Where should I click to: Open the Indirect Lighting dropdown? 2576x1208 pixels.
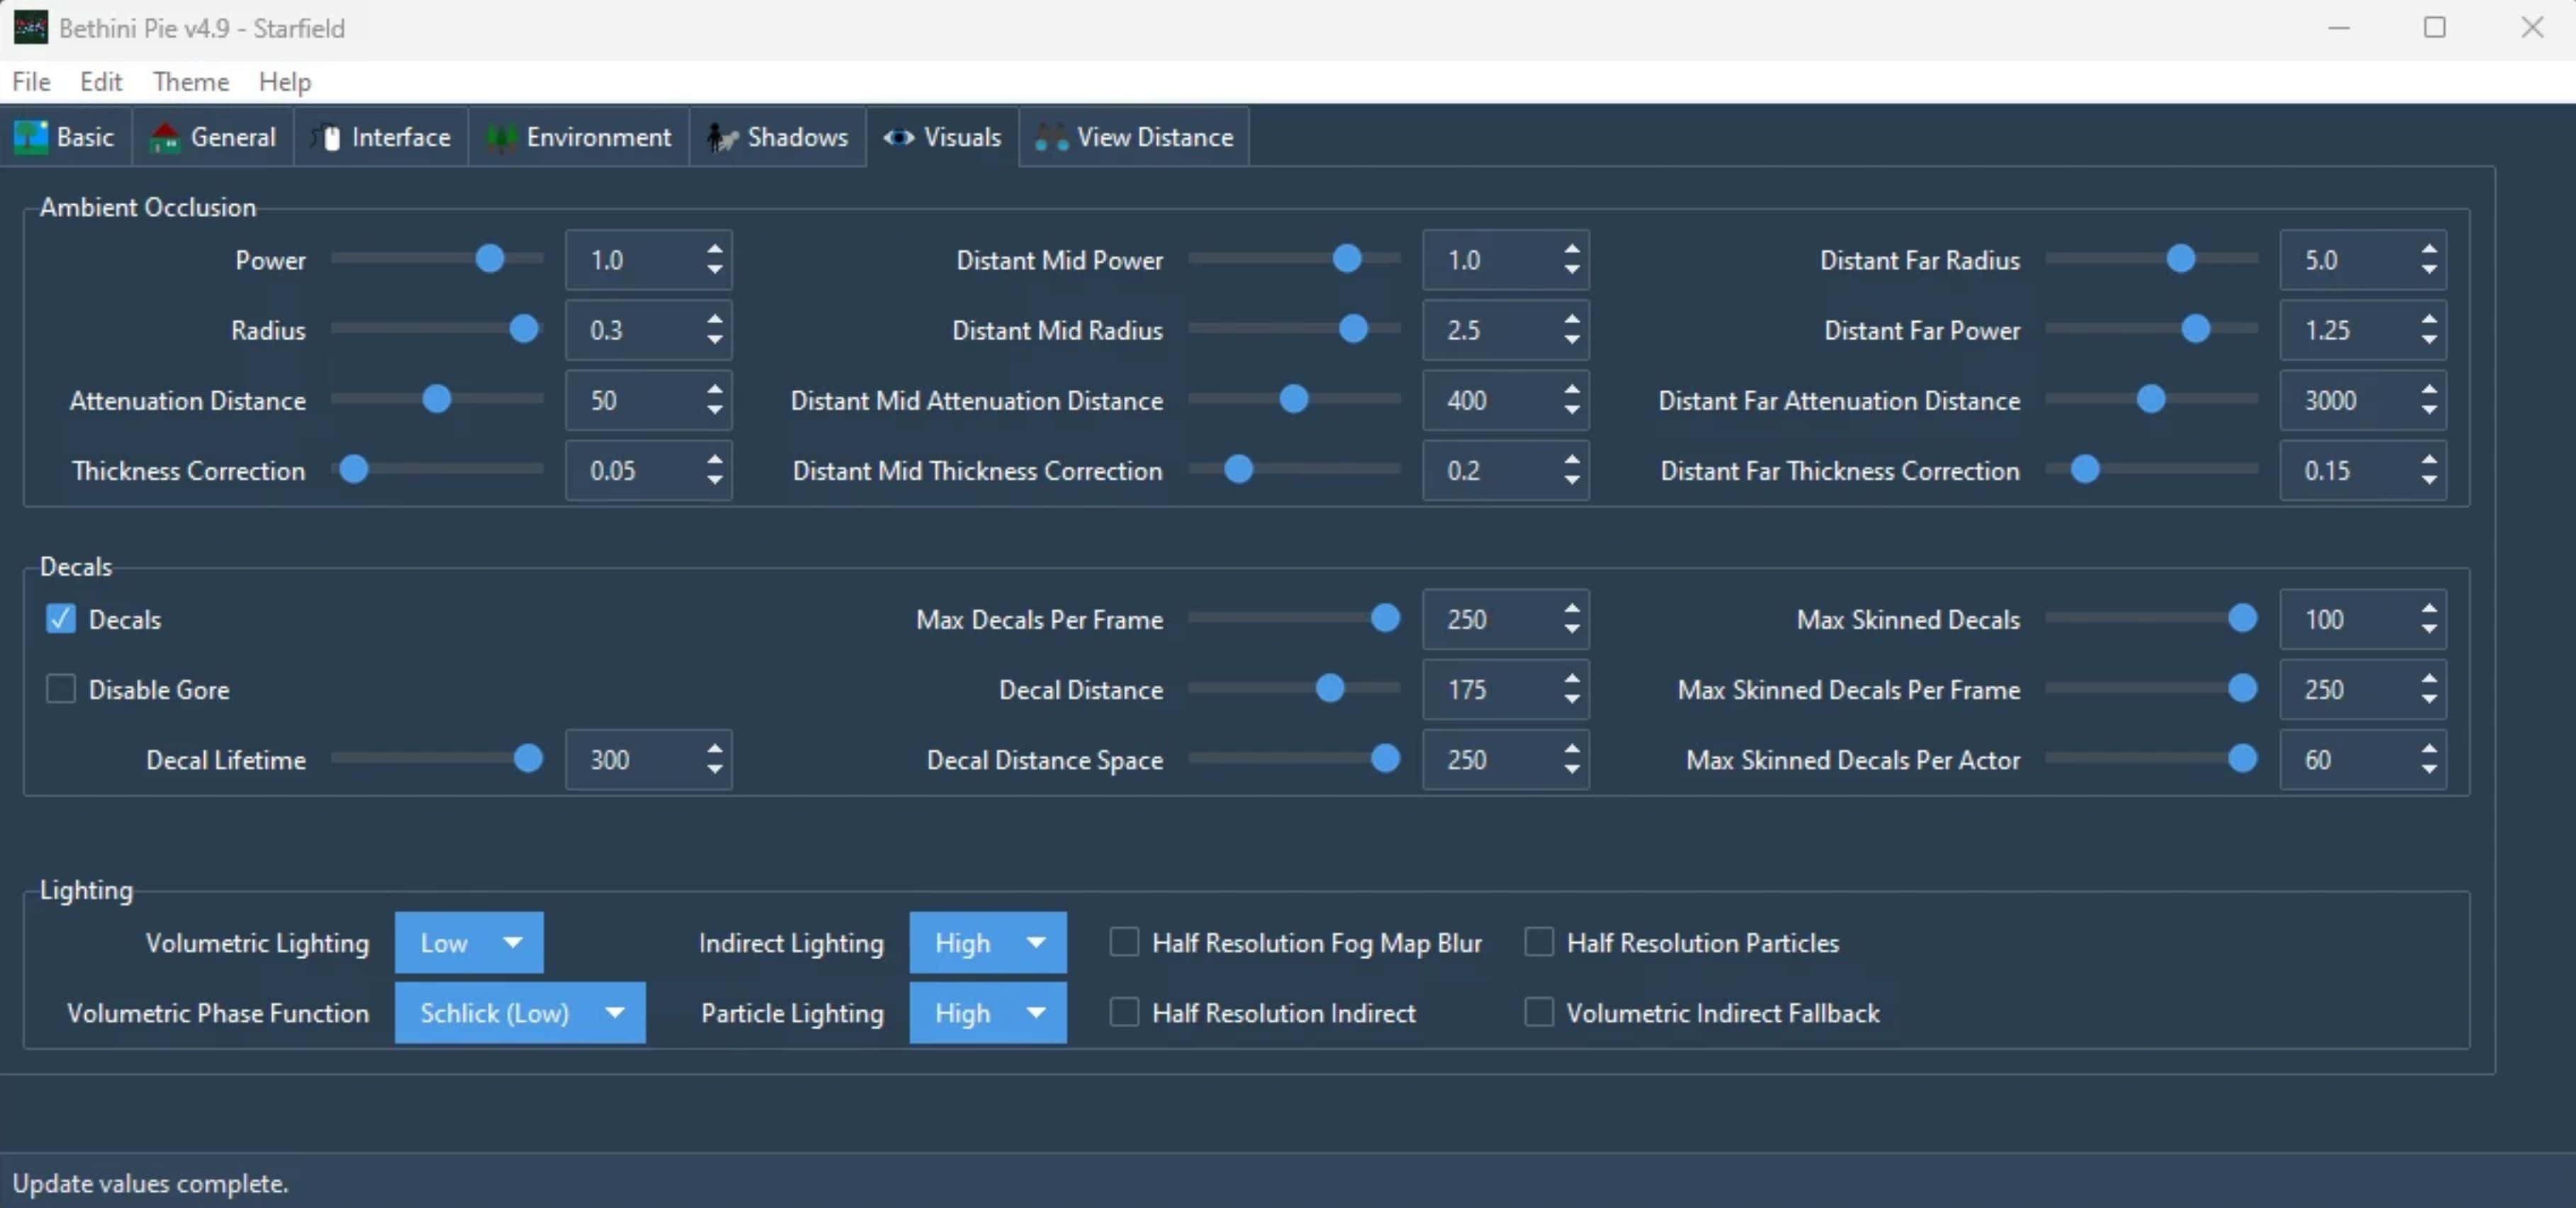click(x=987, y=942)
